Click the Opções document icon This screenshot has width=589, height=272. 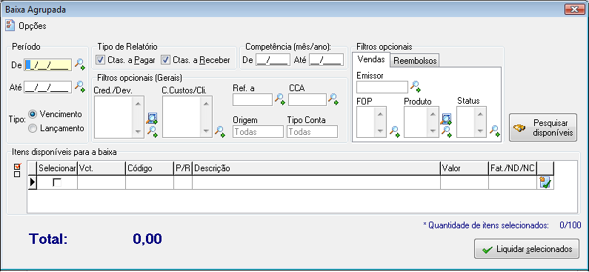point(10,26)
